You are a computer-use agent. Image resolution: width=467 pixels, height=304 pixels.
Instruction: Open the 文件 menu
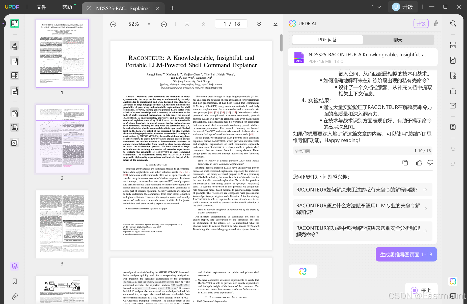tap(41, 7)
